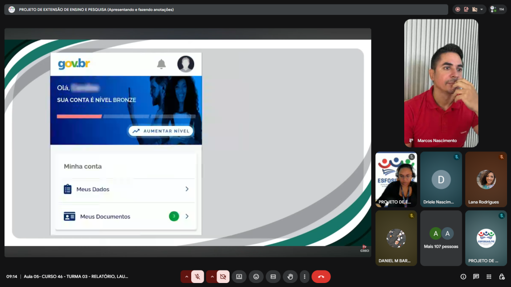Toggle closed captions
The image size is (511, 287).
[x=273, y=277]
